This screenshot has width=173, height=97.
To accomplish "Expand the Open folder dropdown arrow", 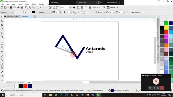I will click(8, 8).
